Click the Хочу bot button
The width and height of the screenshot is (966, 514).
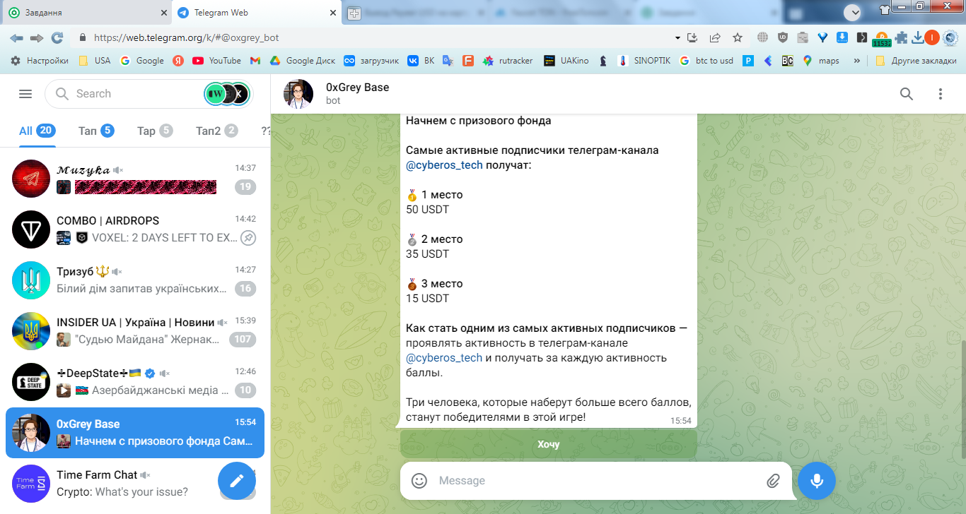tap(548, 444)
